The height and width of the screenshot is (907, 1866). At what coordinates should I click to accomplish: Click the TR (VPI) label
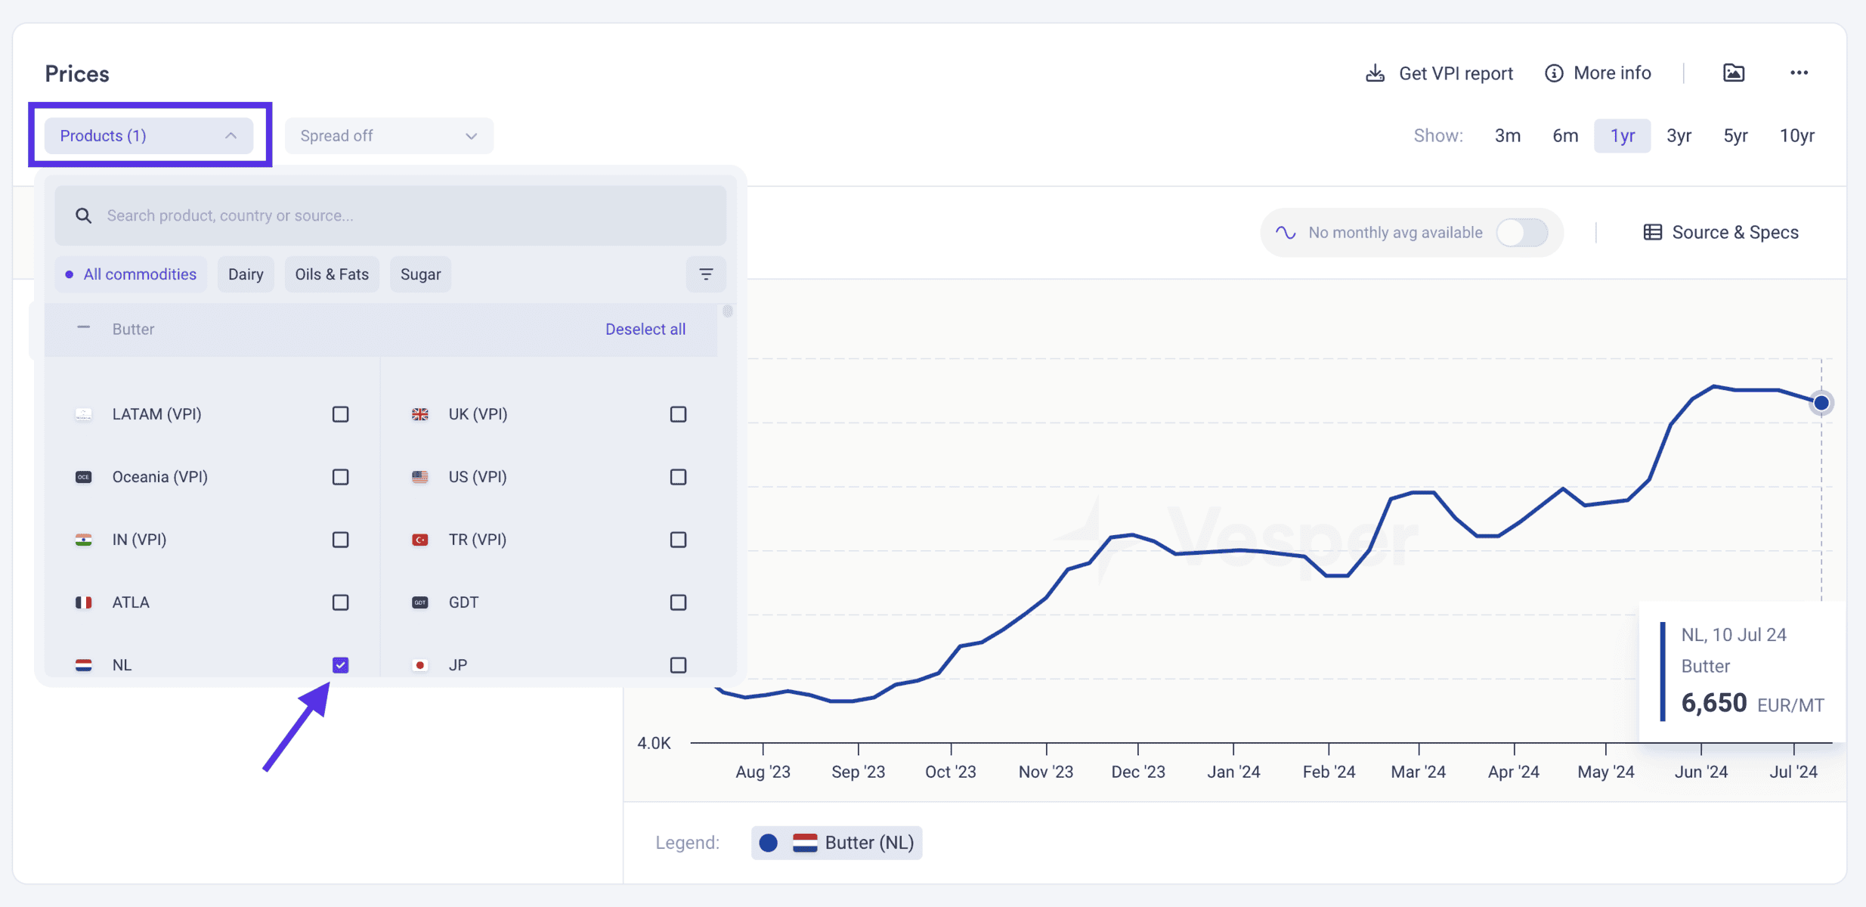(x=478, y=540)
